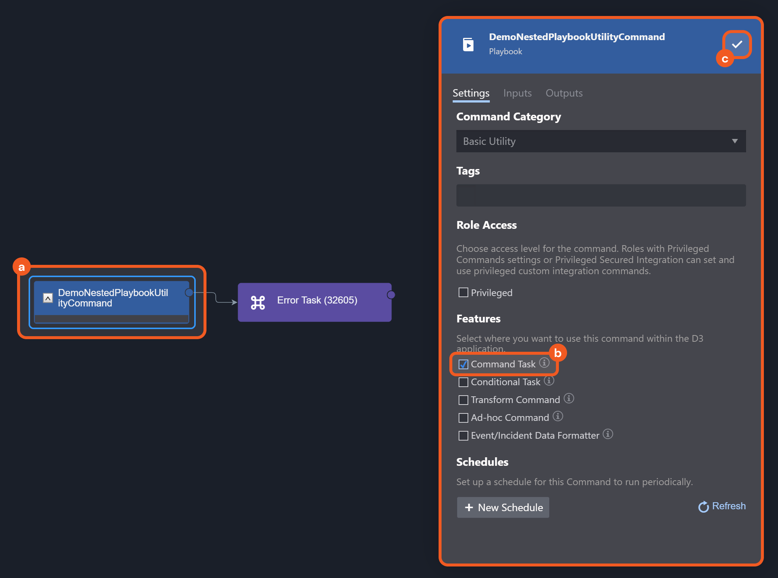The height and width of the screenshot is (578, 778).
Task: Switch to the Inputs tab
Action: (x=517, y=93)
